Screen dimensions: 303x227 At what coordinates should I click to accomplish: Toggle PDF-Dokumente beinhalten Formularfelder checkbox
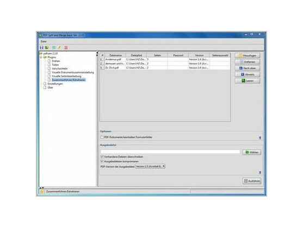102,137
